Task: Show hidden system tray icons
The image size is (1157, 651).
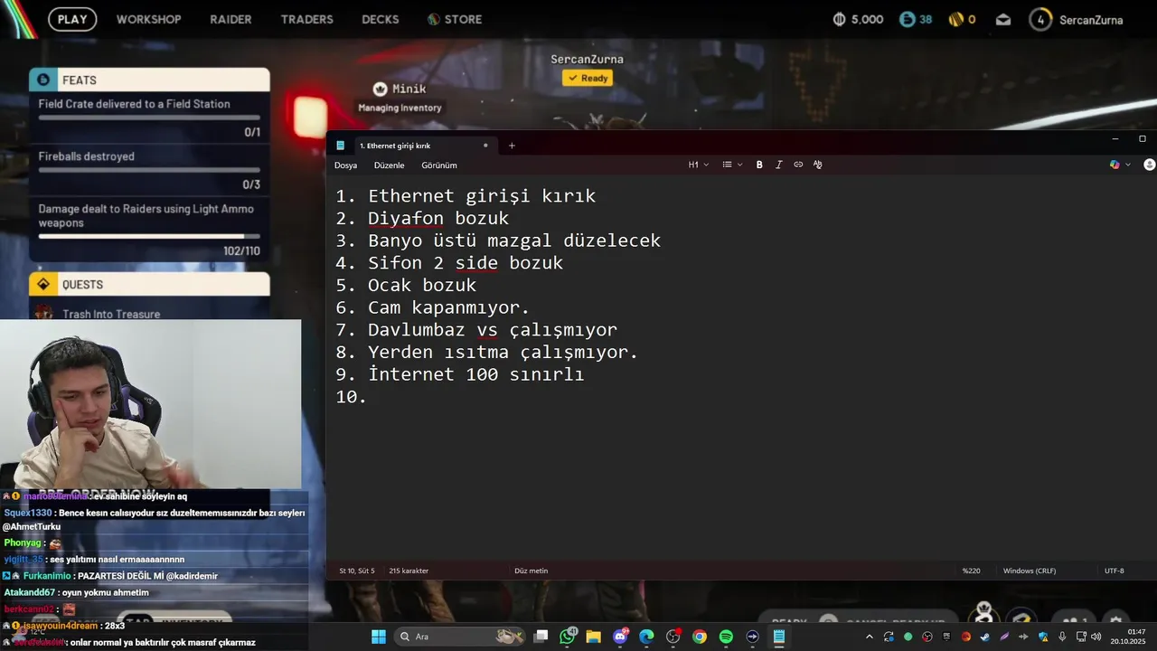Action: pos(870,637)
